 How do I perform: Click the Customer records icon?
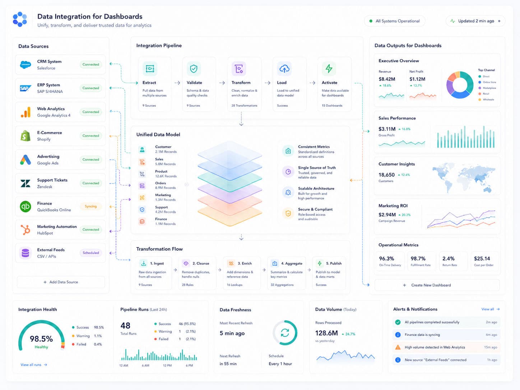pyautogui.click(x=142, y=149)
